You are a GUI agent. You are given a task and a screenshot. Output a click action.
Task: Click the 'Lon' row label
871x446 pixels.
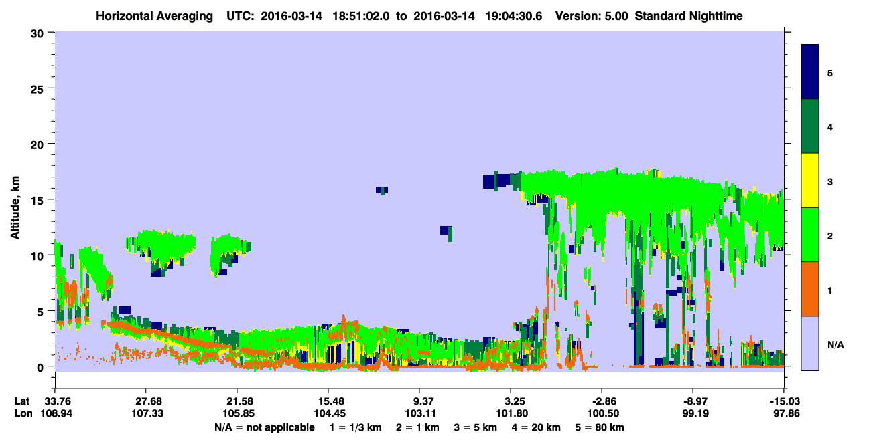pos(22,413)
